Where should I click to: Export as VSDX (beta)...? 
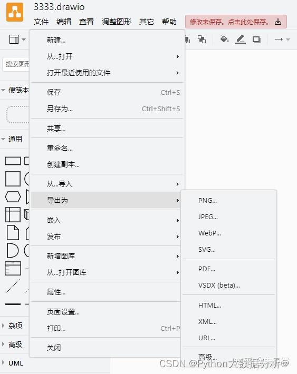(x=229, y=286)
